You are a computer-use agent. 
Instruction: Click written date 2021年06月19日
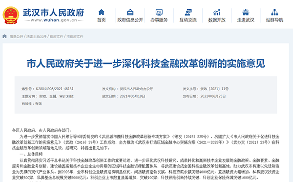[132, 96]
